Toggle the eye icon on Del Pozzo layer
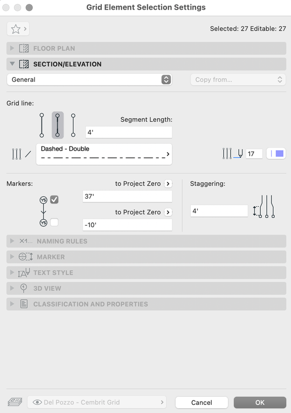Screen dimensions: 291x413 coord(37,402)
